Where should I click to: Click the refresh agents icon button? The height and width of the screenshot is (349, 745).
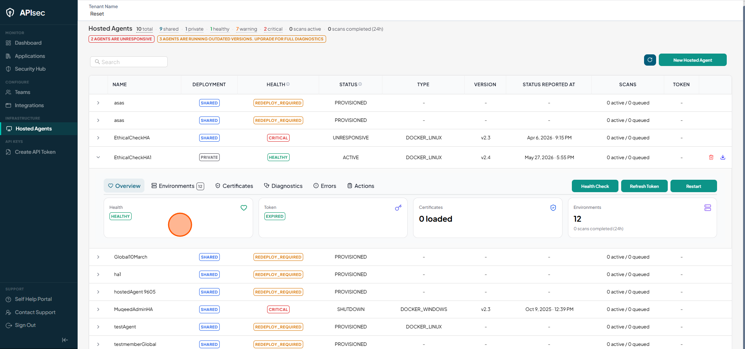tap(650, 60)
